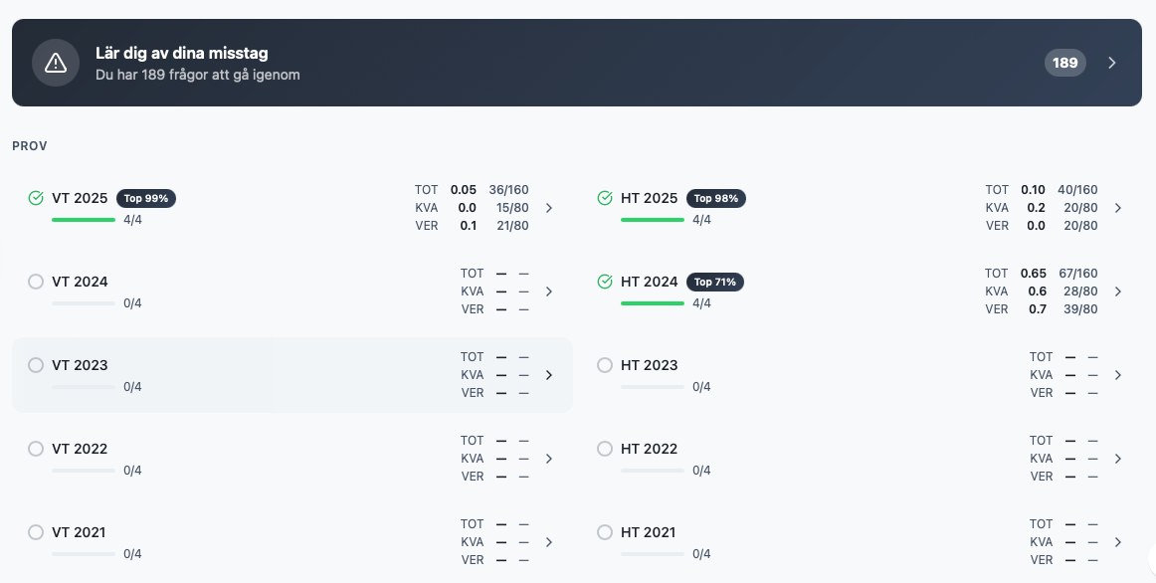The height and width of the screenshot is (583, 1156).
Task: Click the green checkmark beside HT 2025
Action: point(605,198)
